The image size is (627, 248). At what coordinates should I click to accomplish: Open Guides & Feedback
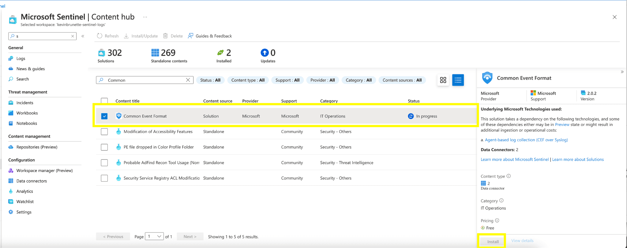point(210,36)
